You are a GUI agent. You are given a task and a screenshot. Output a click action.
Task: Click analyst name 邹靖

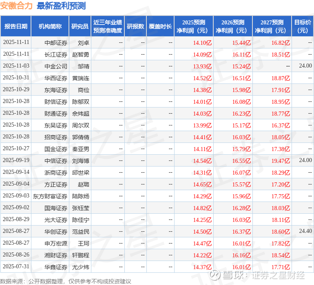[x=84, y=66]
